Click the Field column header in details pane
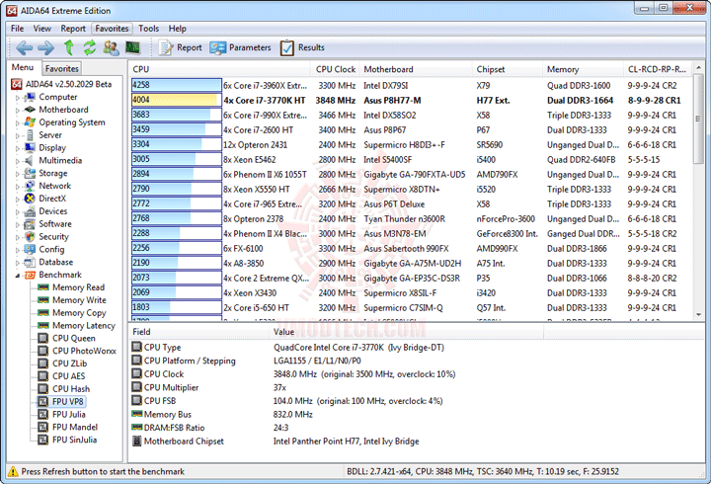The width and height of the screenshot is (711, 484). click(x=198, y=332)
